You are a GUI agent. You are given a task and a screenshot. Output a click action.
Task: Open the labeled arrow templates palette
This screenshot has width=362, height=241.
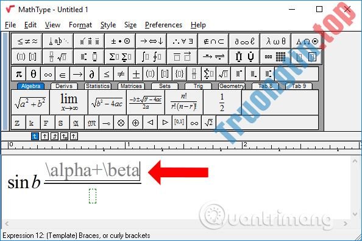(213, 56)
